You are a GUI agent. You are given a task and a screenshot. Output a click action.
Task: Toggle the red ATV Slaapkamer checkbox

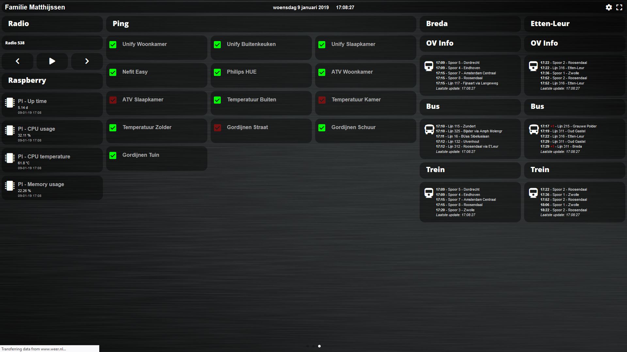pos(113,100)
